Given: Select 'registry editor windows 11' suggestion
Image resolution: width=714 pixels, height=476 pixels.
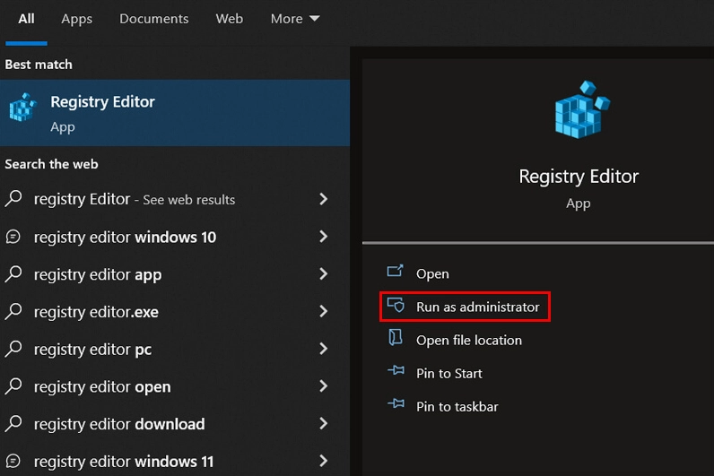Looking at the screenshot, I should [175, 461].
